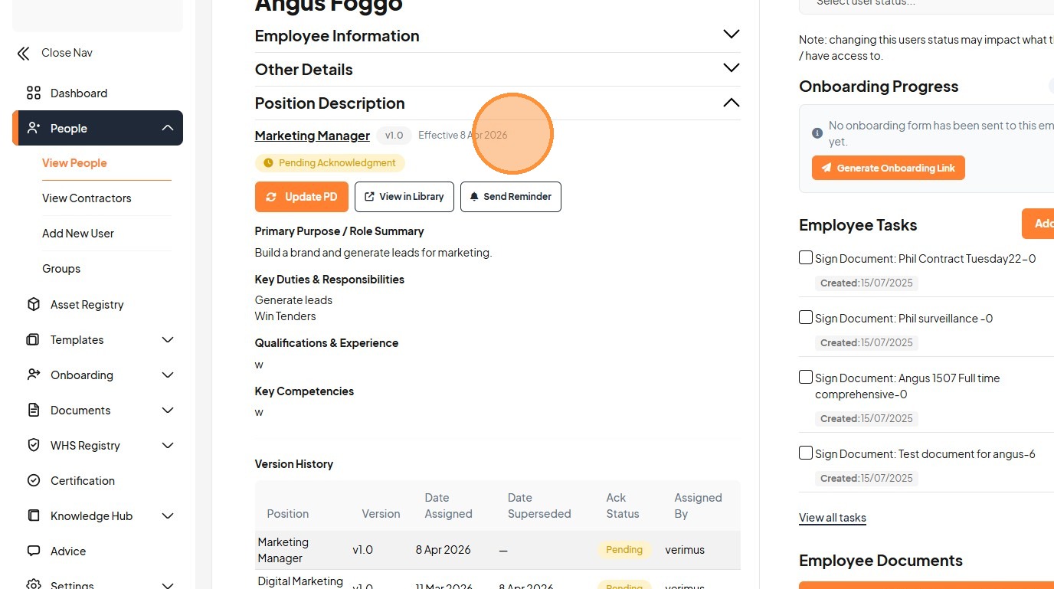Expand the Employee Information section

[x=731, y=35]
